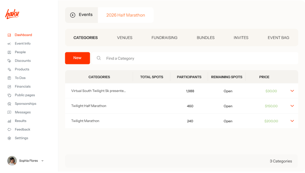Open the Dashboard page

[23, 35]
